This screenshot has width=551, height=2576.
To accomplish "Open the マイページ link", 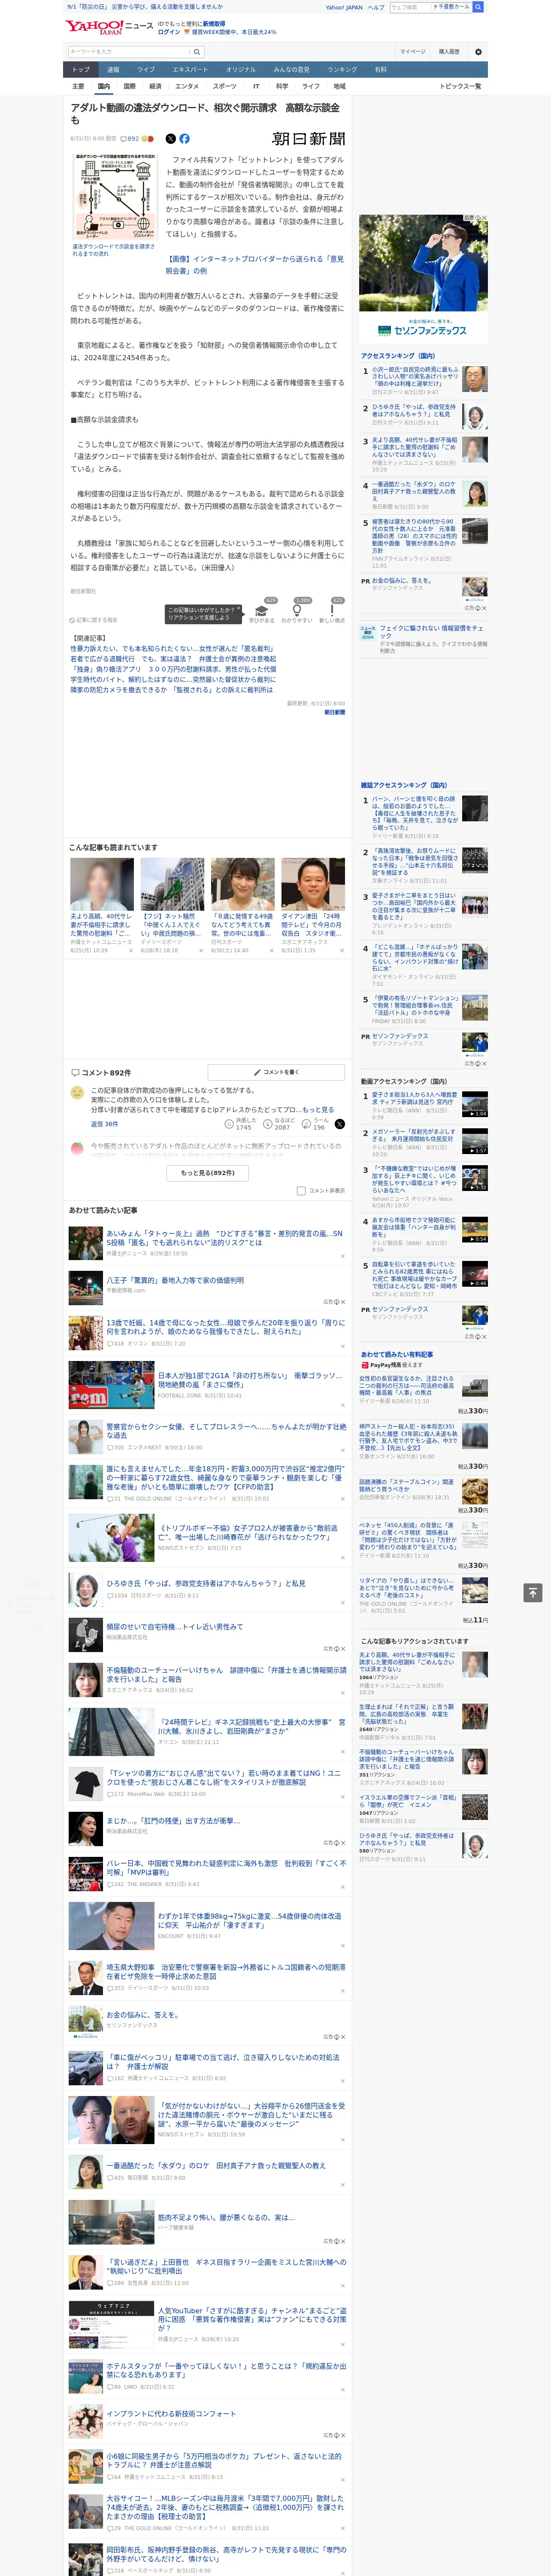I will [x=413, y=52].
